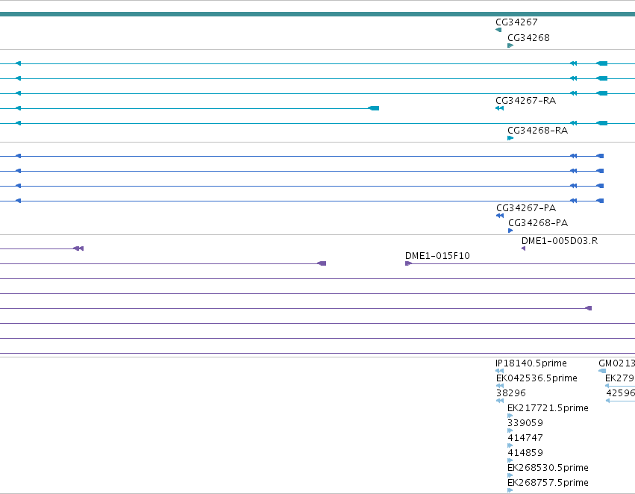The width and height of the screenshot is (635, 494).
Task: Select the CG34268-RA transcript label
Action: pyautogui.click(x=537, y=131)
